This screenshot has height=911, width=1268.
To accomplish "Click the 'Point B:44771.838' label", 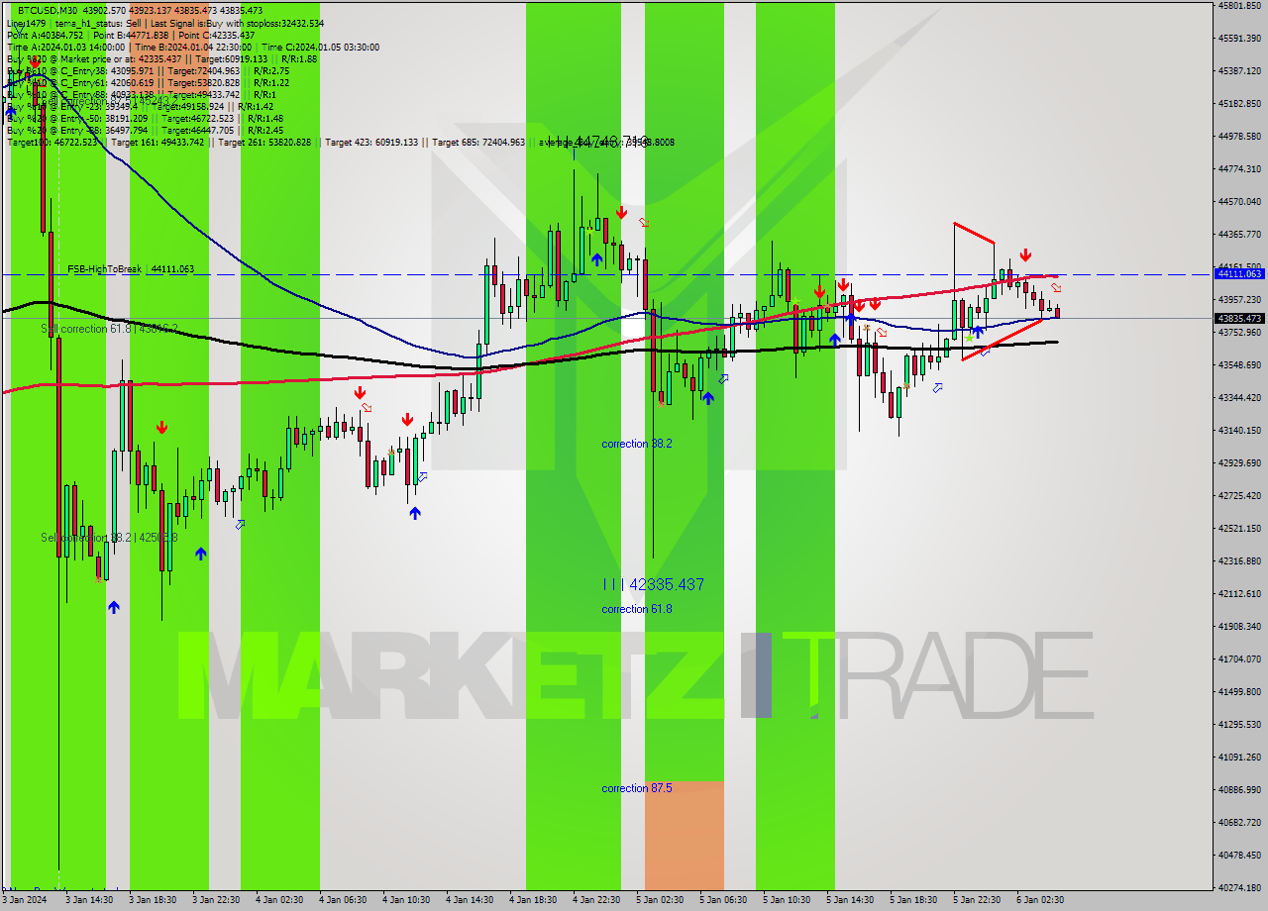I will point(131,35).
